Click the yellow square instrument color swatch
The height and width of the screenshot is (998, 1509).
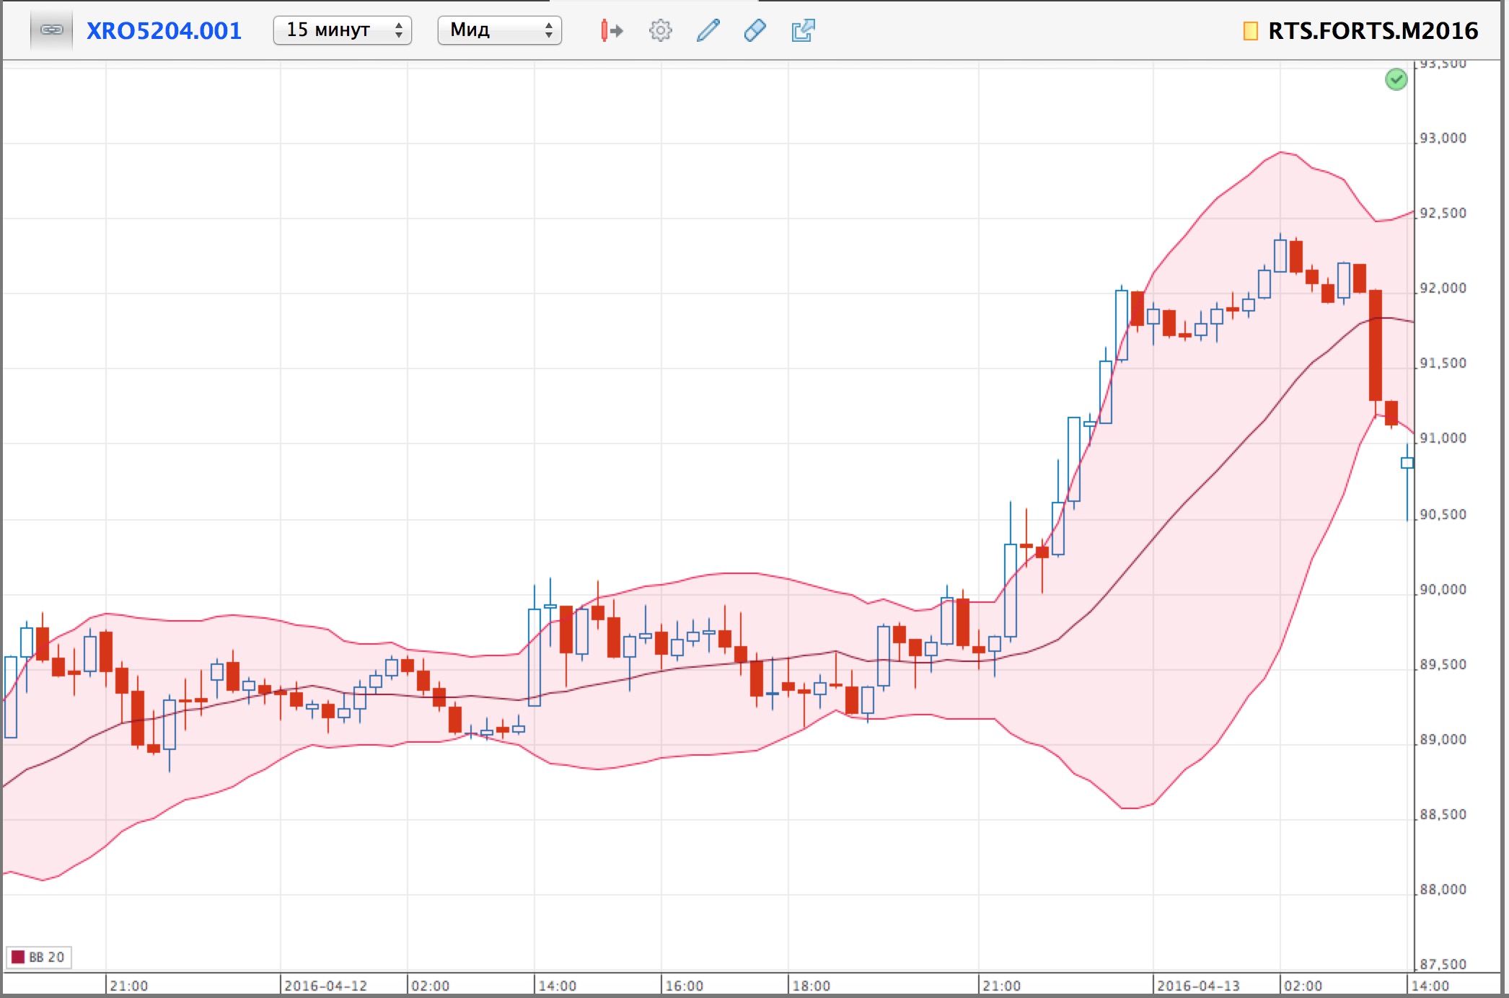[x=1250, y=31]
